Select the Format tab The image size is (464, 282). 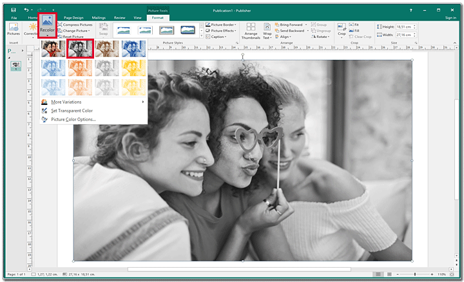pyautogui.click(x=158, y=18)
